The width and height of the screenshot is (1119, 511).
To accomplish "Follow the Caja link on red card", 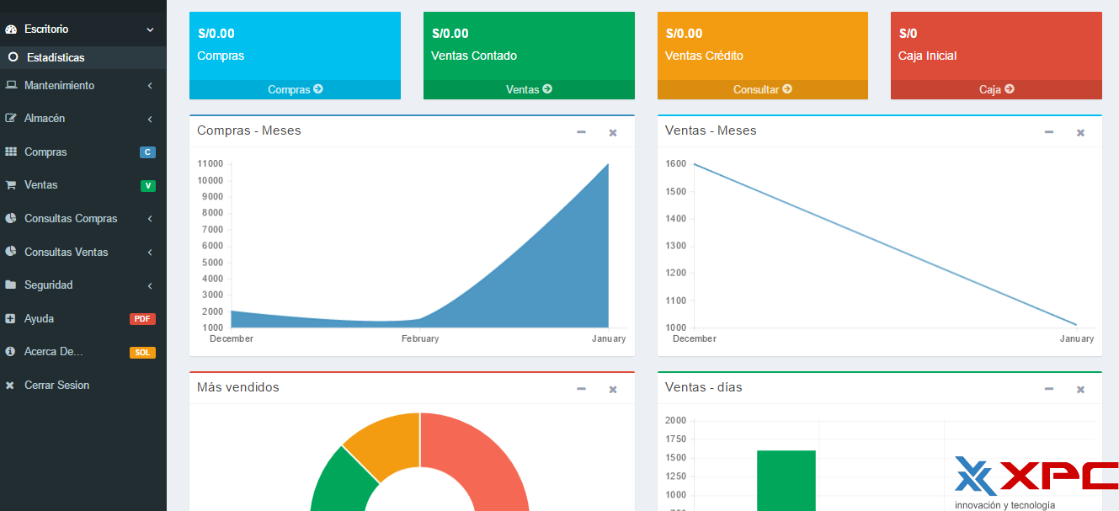I will (x=996, y=89).
